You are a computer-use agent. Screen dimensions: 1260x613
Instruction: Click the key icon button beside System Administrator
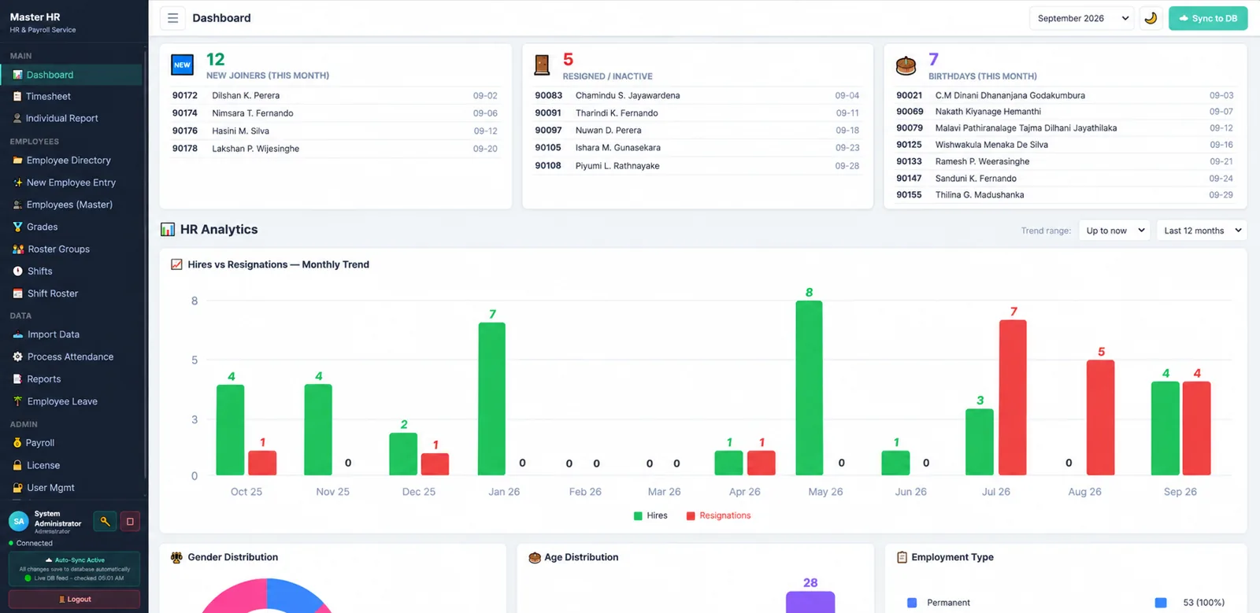[x=105, y=521]
